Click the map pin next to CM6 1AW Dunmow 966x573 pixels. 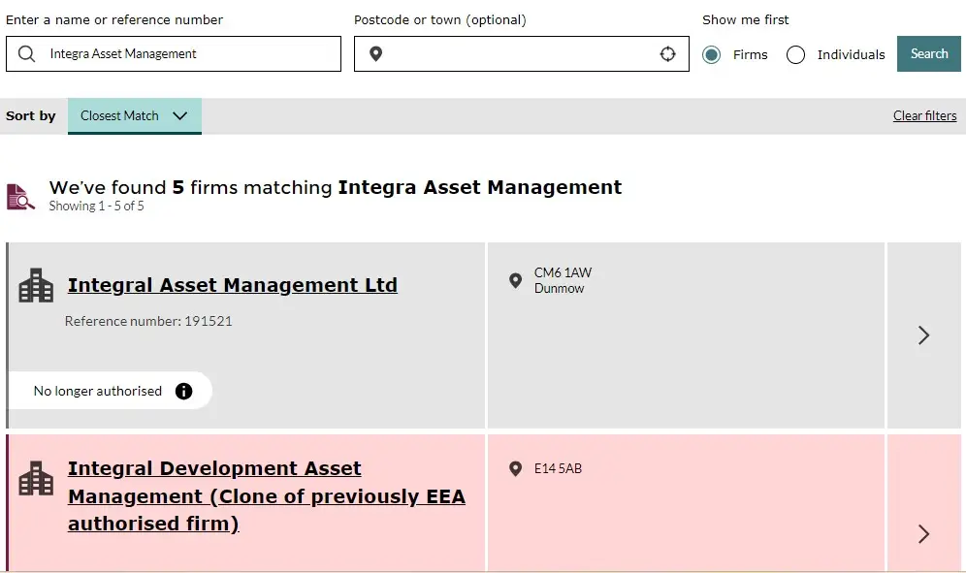click(x=517, y=281)
